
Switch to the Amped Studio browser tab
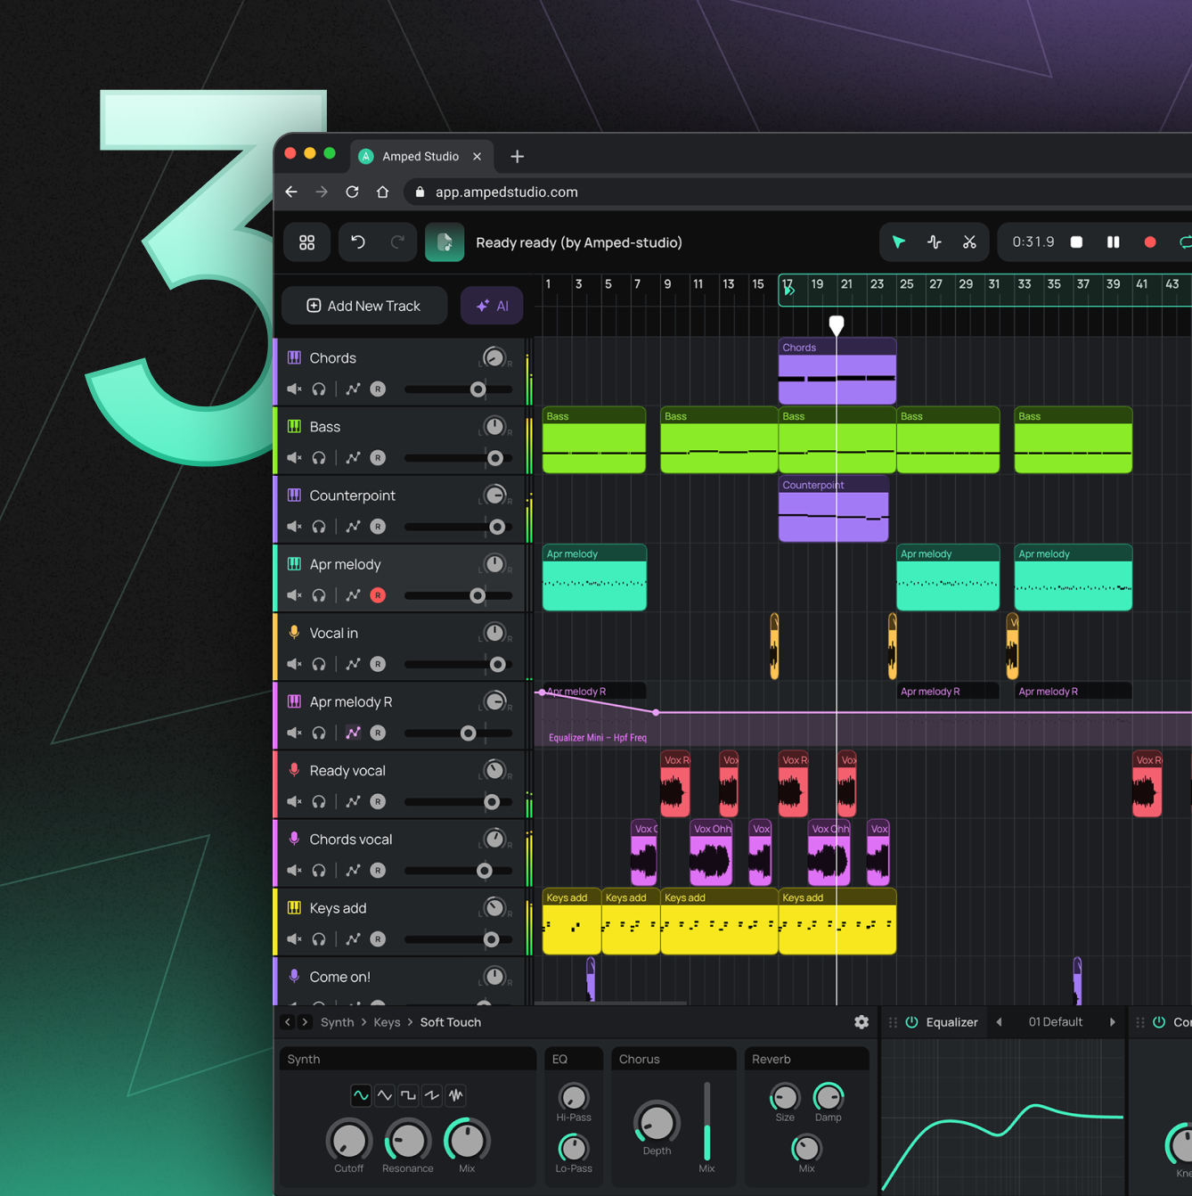pyautogui.click(x=420, y=156)
